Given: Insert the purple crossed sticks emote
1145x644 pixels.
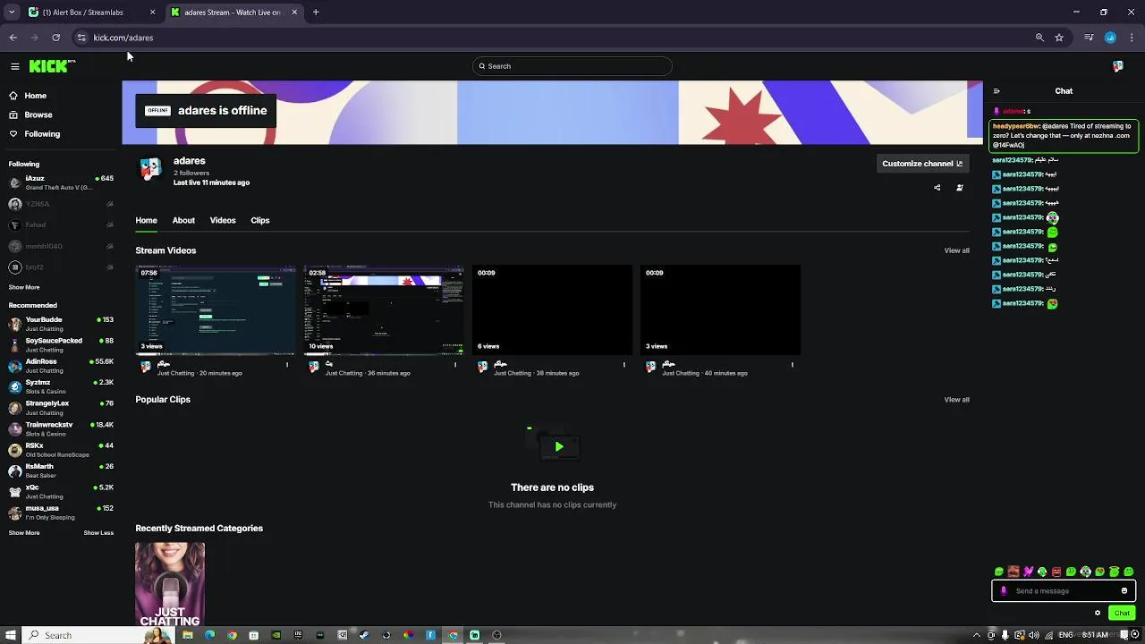Looking at the screenshot, I should (1028, 572).
